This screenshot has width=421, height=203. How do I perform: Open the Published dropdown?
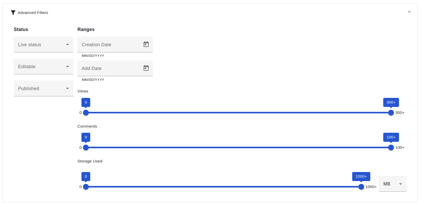(x=43, y=88)
